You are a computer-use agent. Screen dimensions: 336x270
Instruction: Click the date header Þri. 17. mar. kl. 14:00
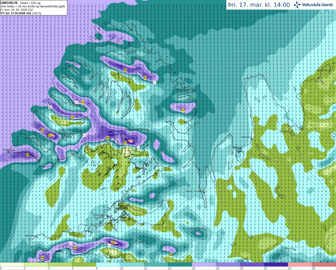pyautogui.click(x=259, y=5)
